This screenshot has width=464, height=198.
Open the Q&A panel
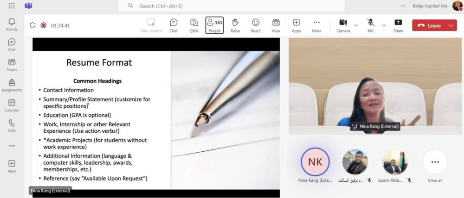(x=194, y=25)
